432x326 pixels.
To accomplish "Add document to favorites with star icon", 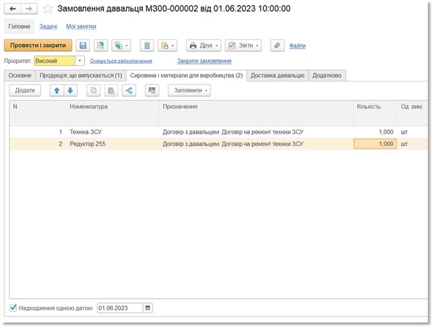I will pos(47,9).
